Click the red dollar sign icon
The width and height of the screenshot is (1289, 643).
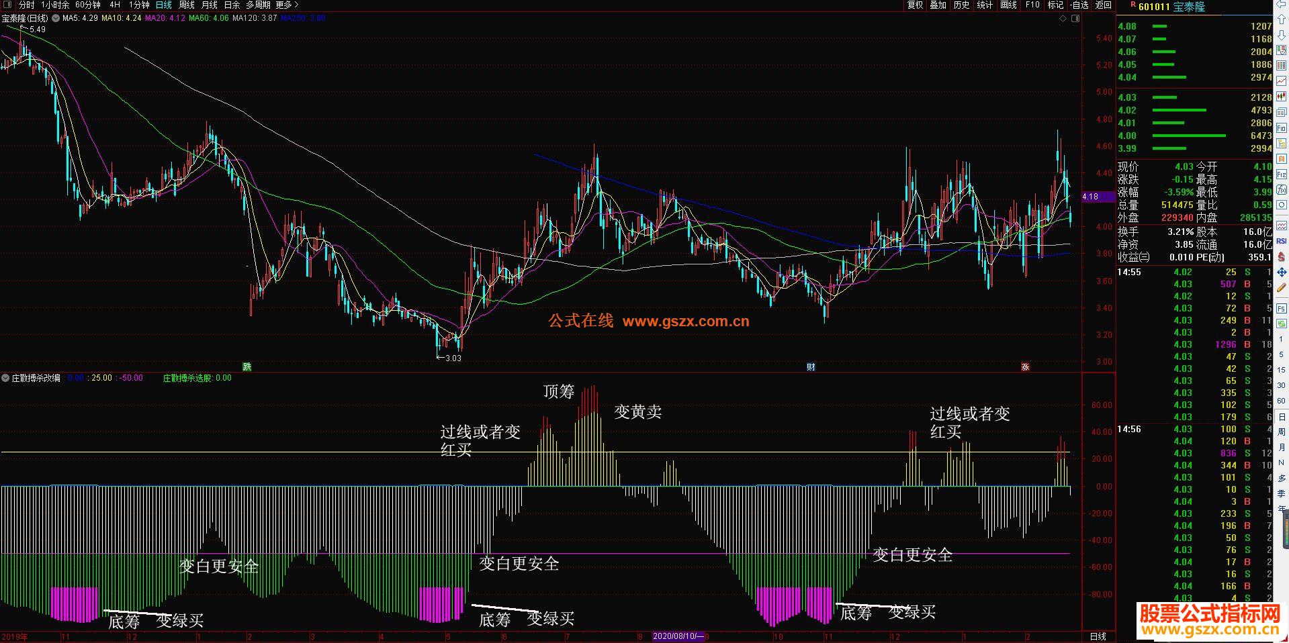point(1282,256)
